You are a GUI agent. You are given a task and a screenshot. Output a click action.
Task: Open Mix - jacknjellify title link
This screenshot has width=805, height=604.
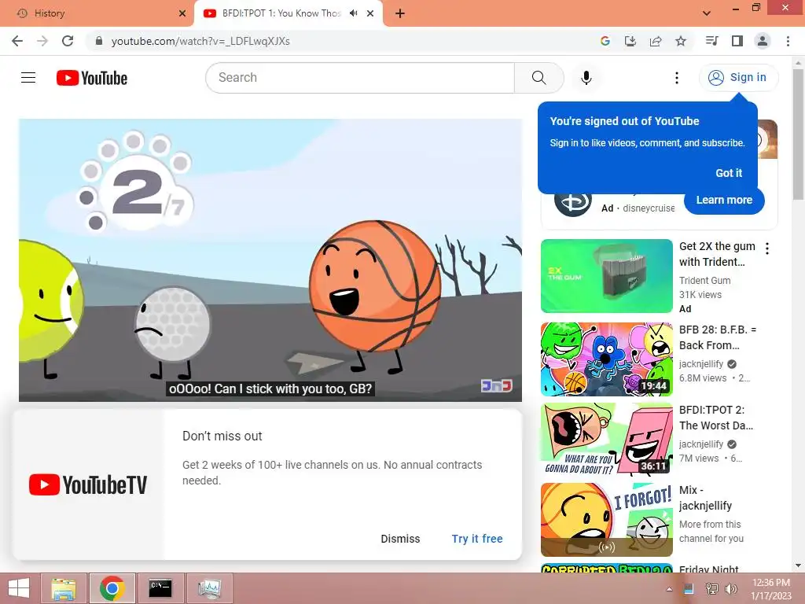tap(705, 498)
